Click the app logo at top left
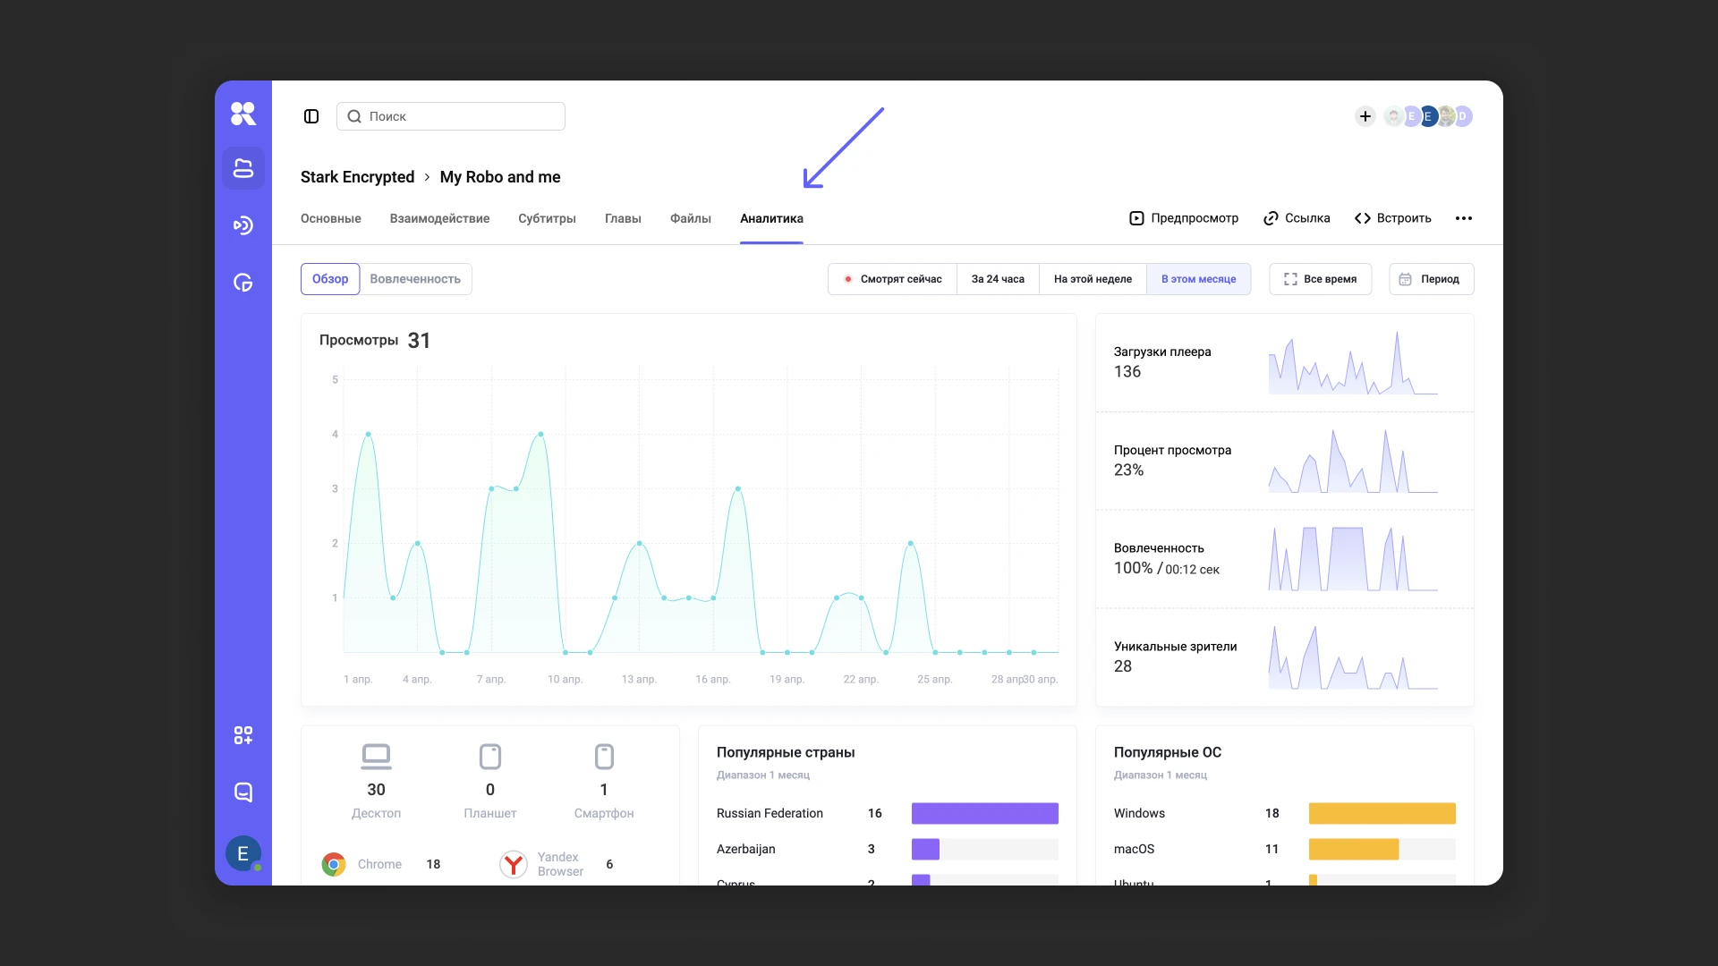The image size is (1718, 966). pyautogui.click(x=243, y=114)
